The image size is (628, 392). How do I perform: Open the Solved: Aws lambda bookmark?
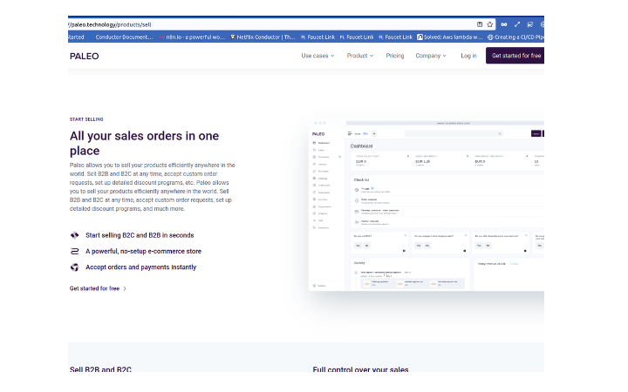tap(449, 37)
